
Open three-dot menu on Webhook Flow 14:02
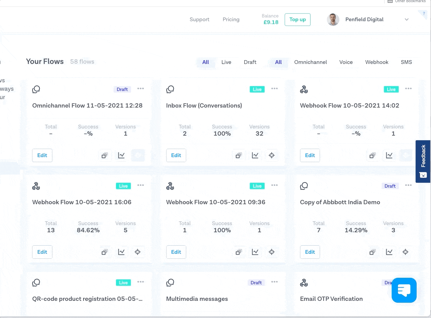pos(408,89)
